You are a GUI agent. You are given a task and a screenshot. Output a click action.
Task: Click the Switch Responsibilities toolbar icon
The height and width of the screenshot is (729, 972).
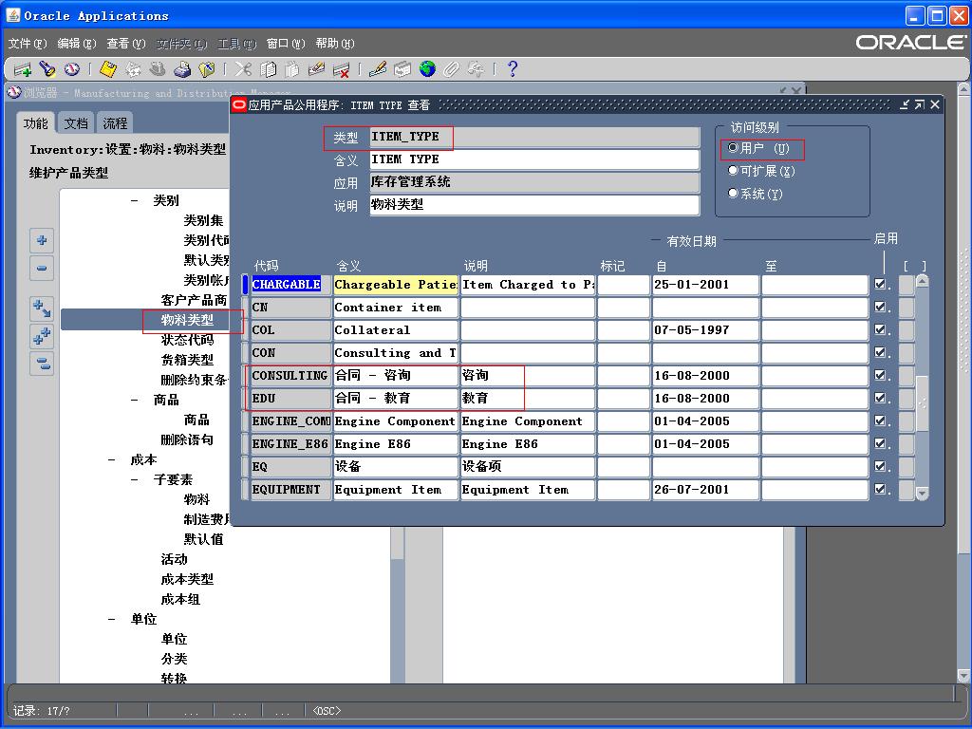tap(158, 69)
